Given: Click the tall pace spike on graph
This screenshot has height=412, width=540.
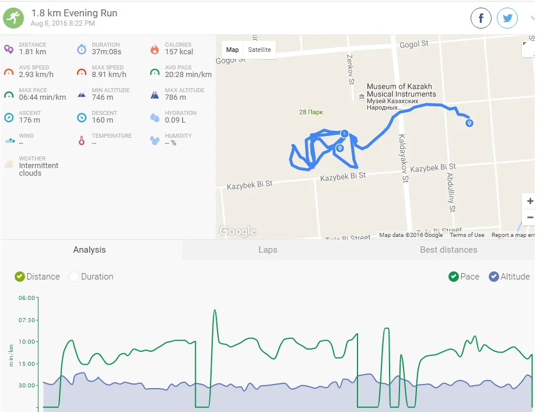Looking at the screenshot, I should click(x=215, y=312).
